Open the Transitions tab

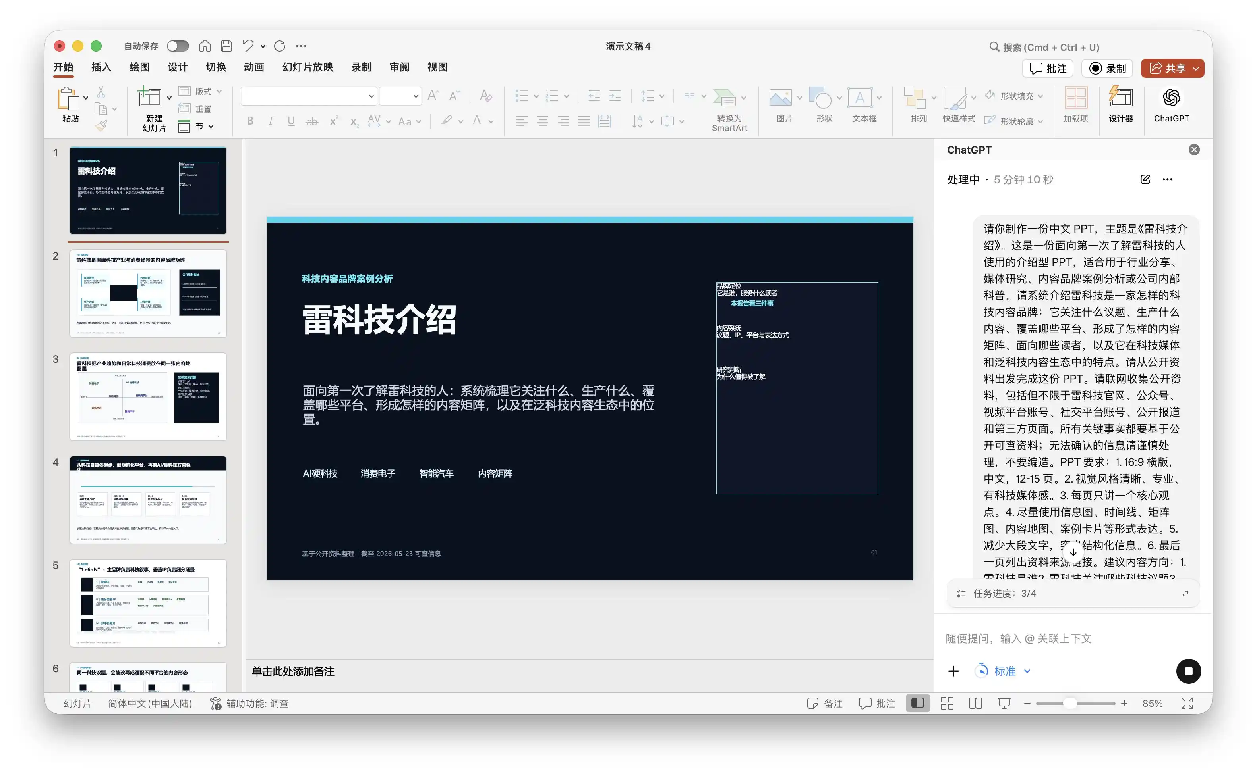pyautogui.click(x=215, y=67)
